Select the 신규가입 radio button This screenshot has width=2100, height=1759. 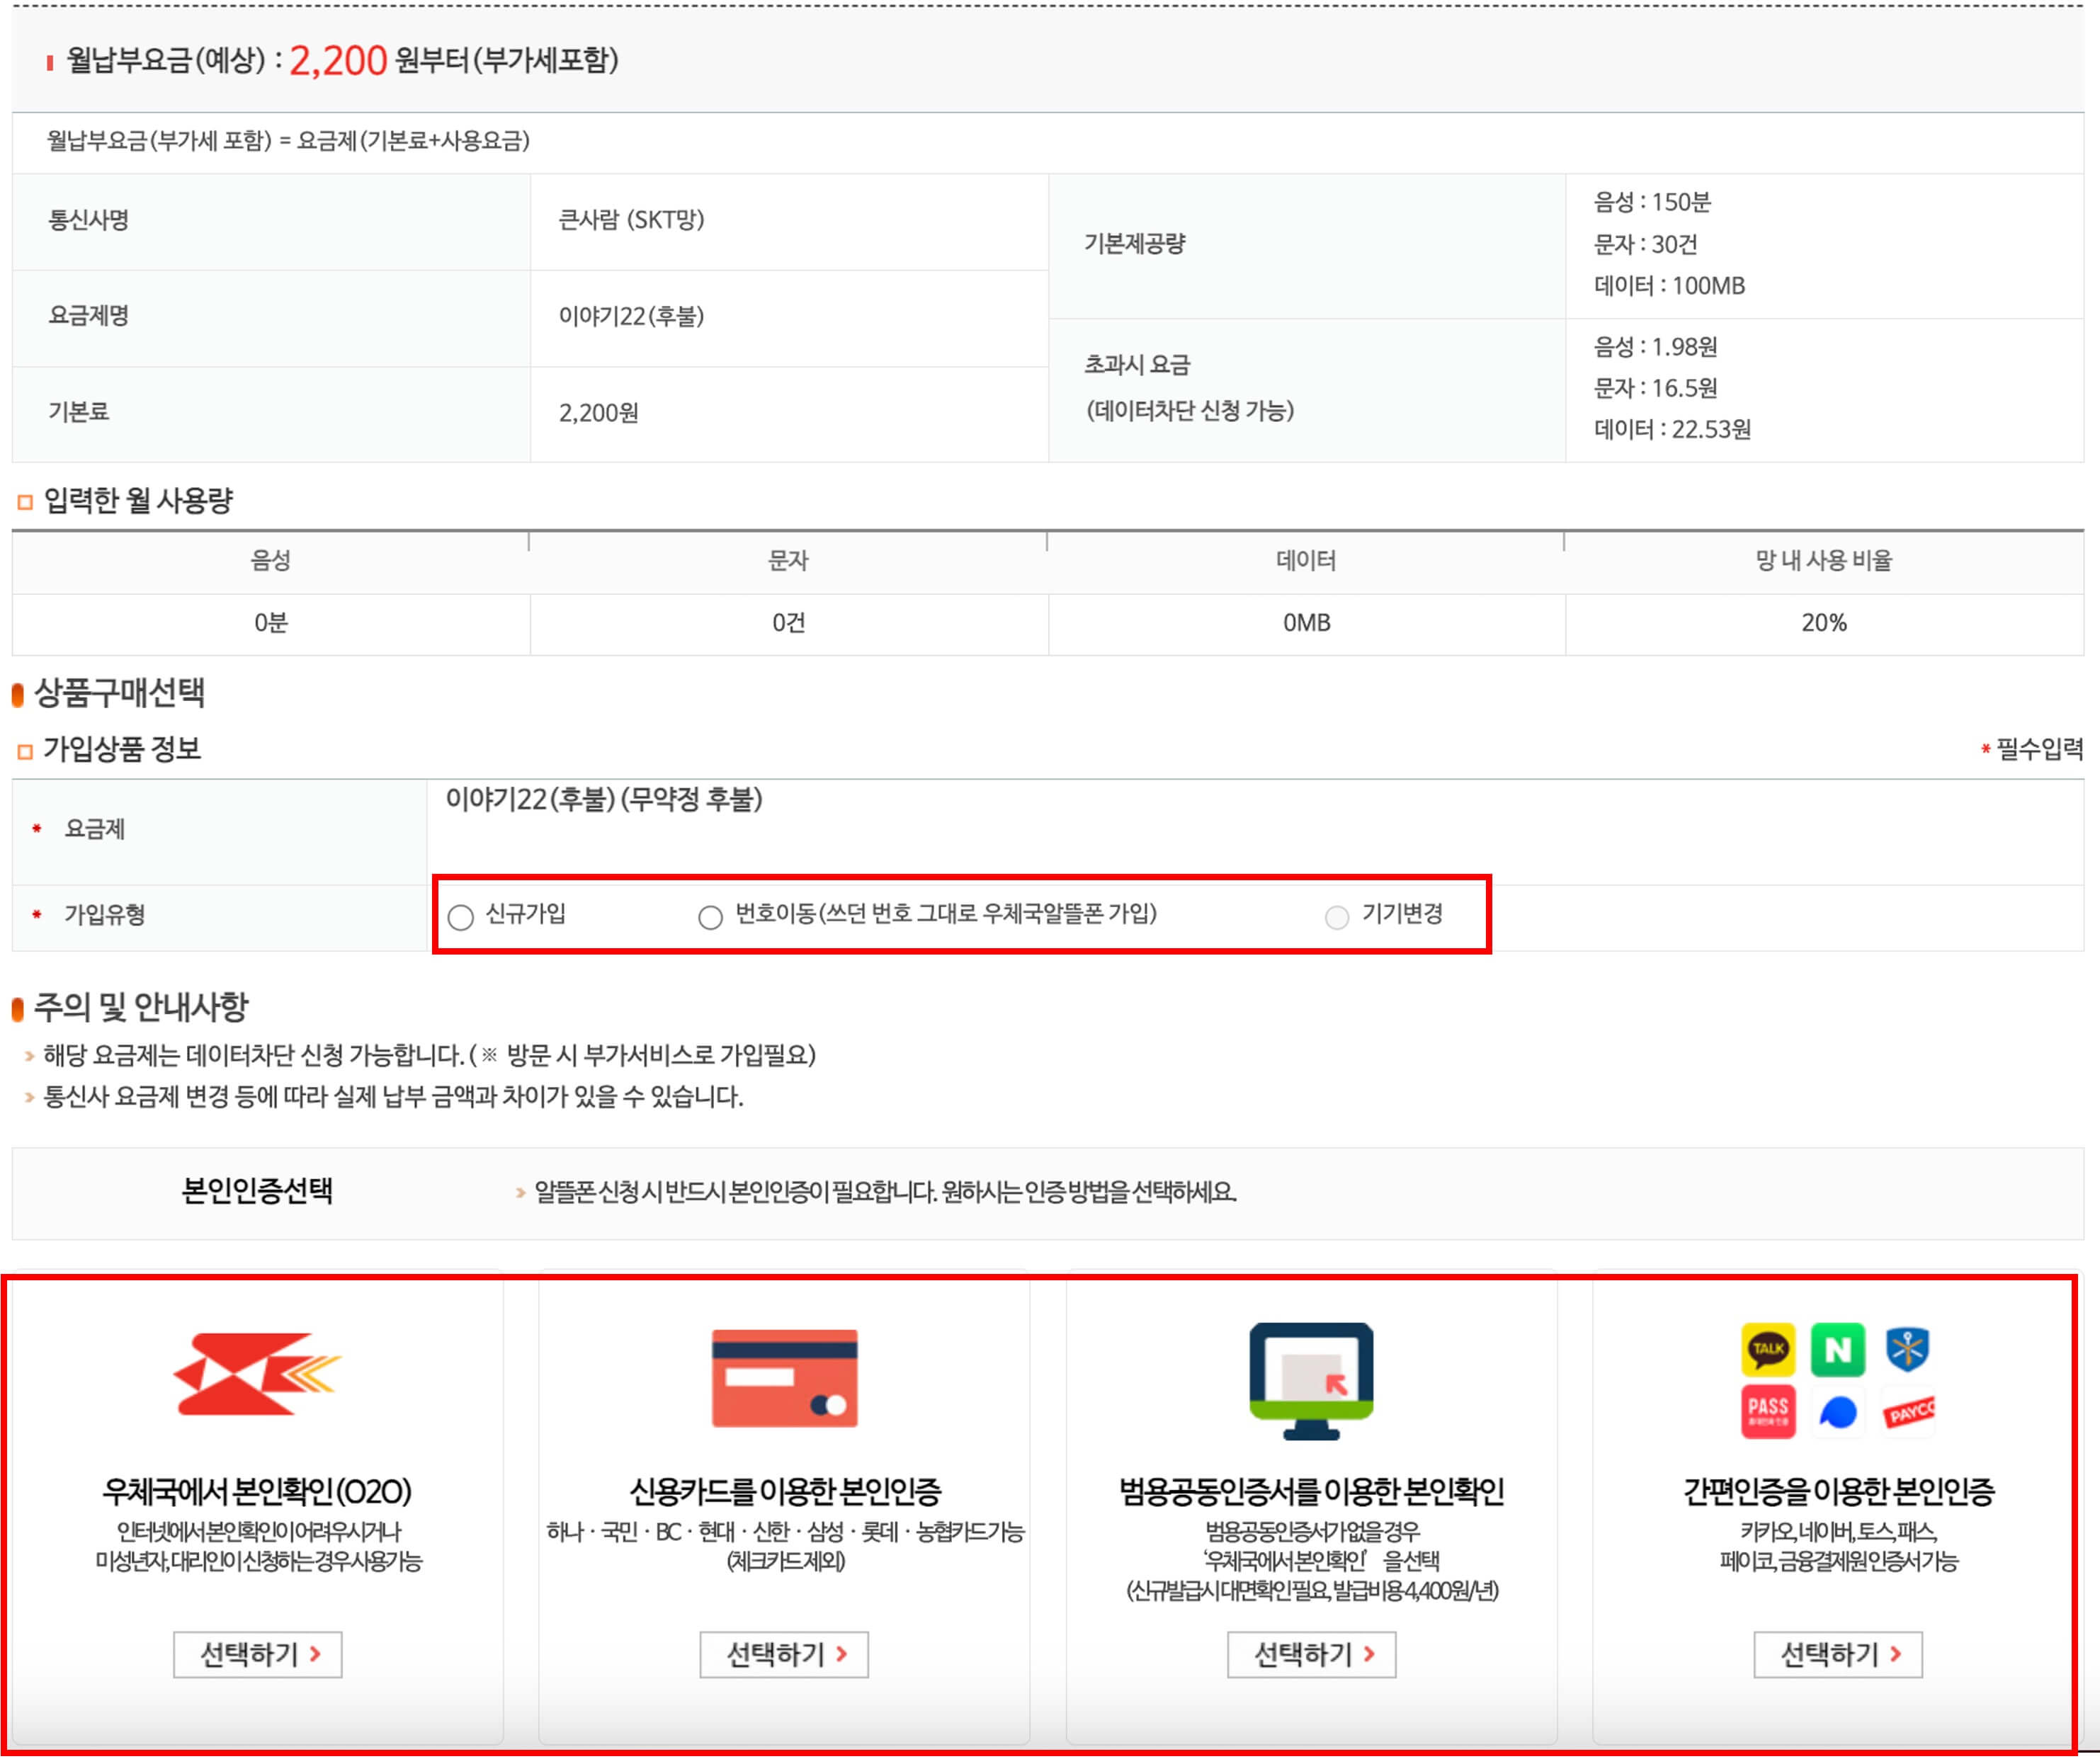click(x=461, y=917)
